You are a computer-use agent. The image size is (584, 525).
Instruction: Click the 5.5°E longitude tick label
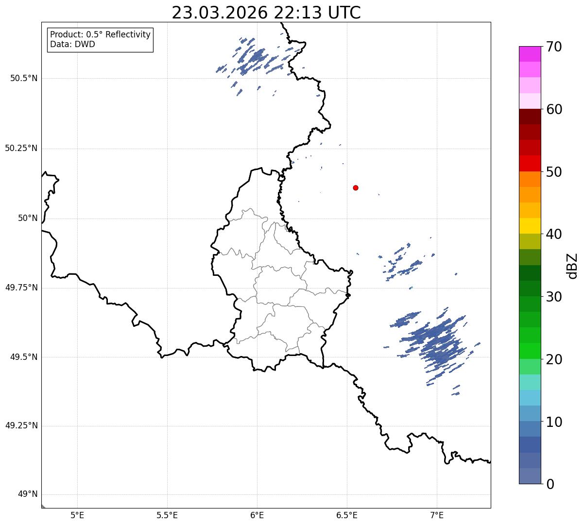(167, 515)
